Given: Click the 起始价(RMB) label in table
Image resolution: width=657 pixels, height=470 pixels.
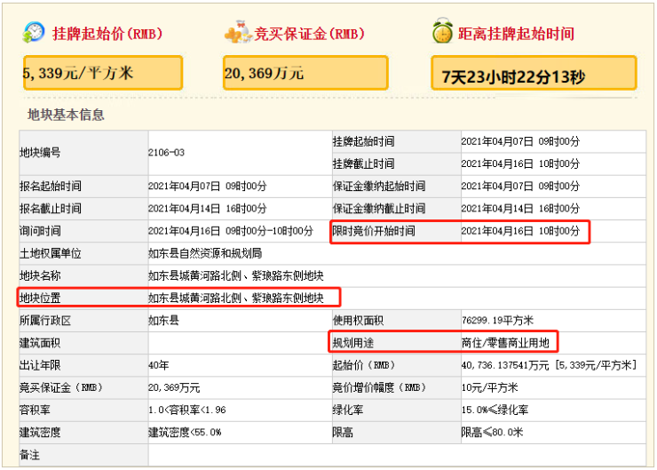Looking at the screenshot, I should click(x=364, y=365).
